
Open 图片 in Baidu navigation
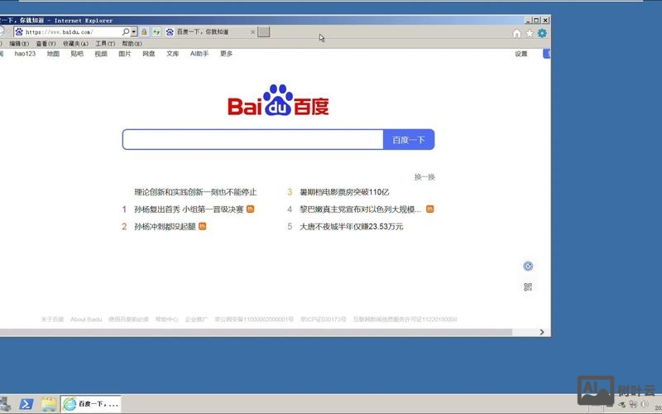125,54
